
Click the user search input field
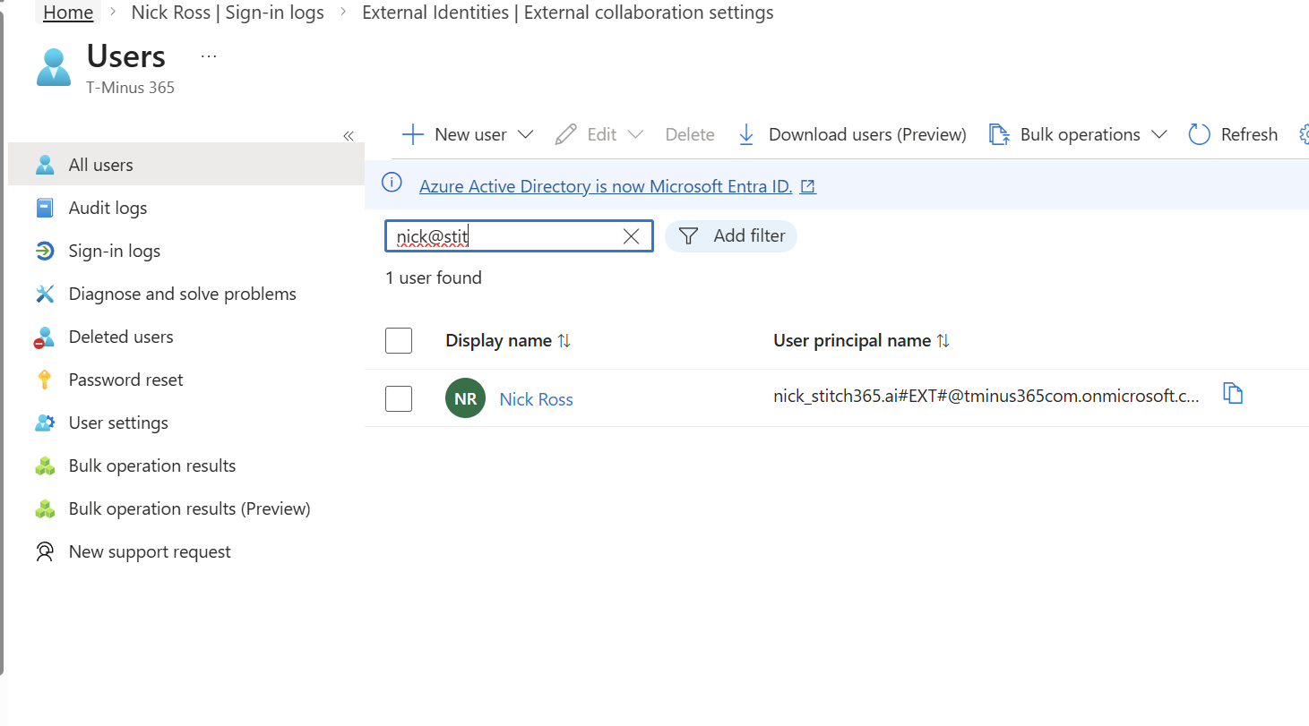point(502,236)
